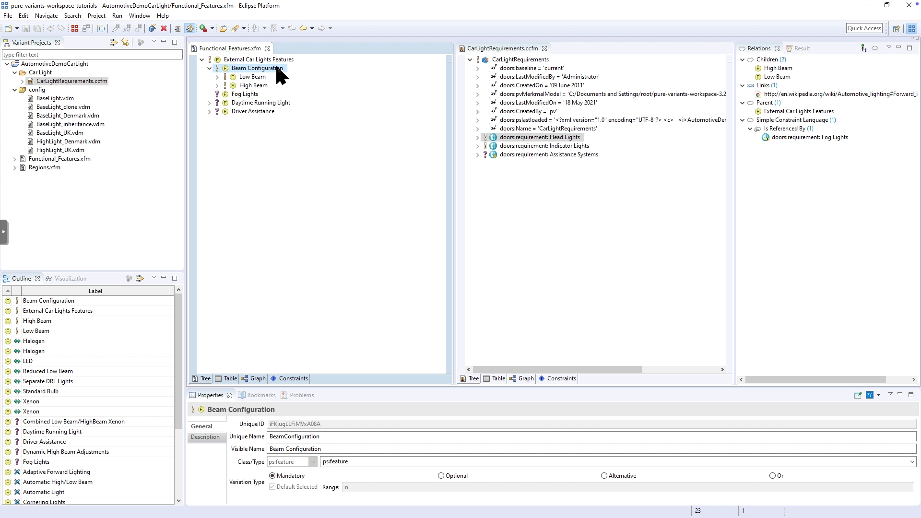The height and width of the screenshot is (518, 921).
Task: Expand the Driver Assistance node
Action: coord(210,112)
